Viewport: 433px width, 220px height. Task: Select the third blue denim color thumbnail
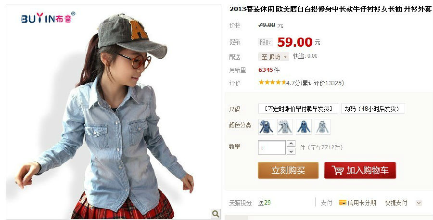pyautogui.click(x=304, y=127)
